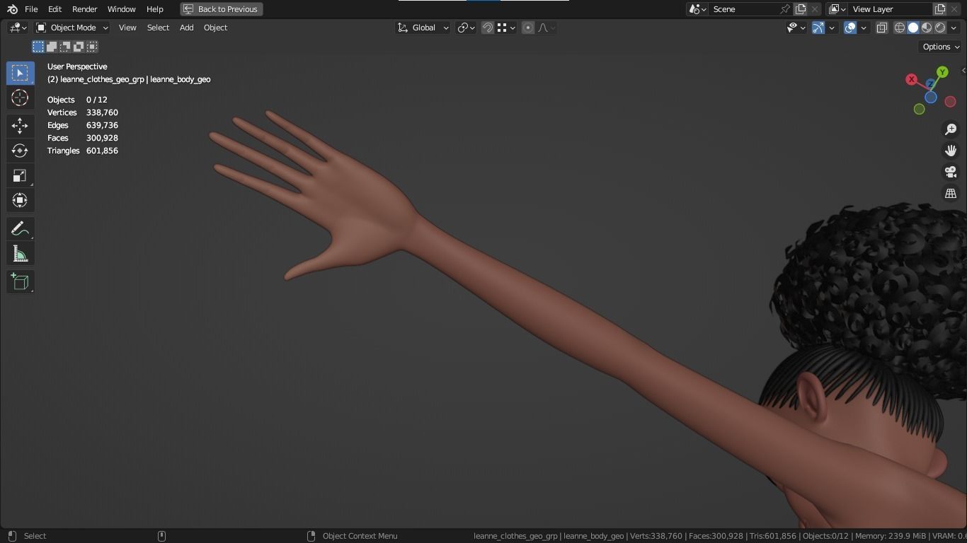The image size is (967, 543).
Task: Open snapping settings dropdown
Action: [x=505, y=28]
